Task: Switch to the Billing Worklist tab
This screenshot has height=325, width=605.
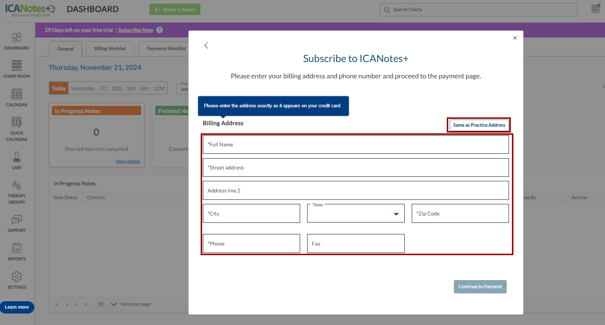Action: coord(110,49)
